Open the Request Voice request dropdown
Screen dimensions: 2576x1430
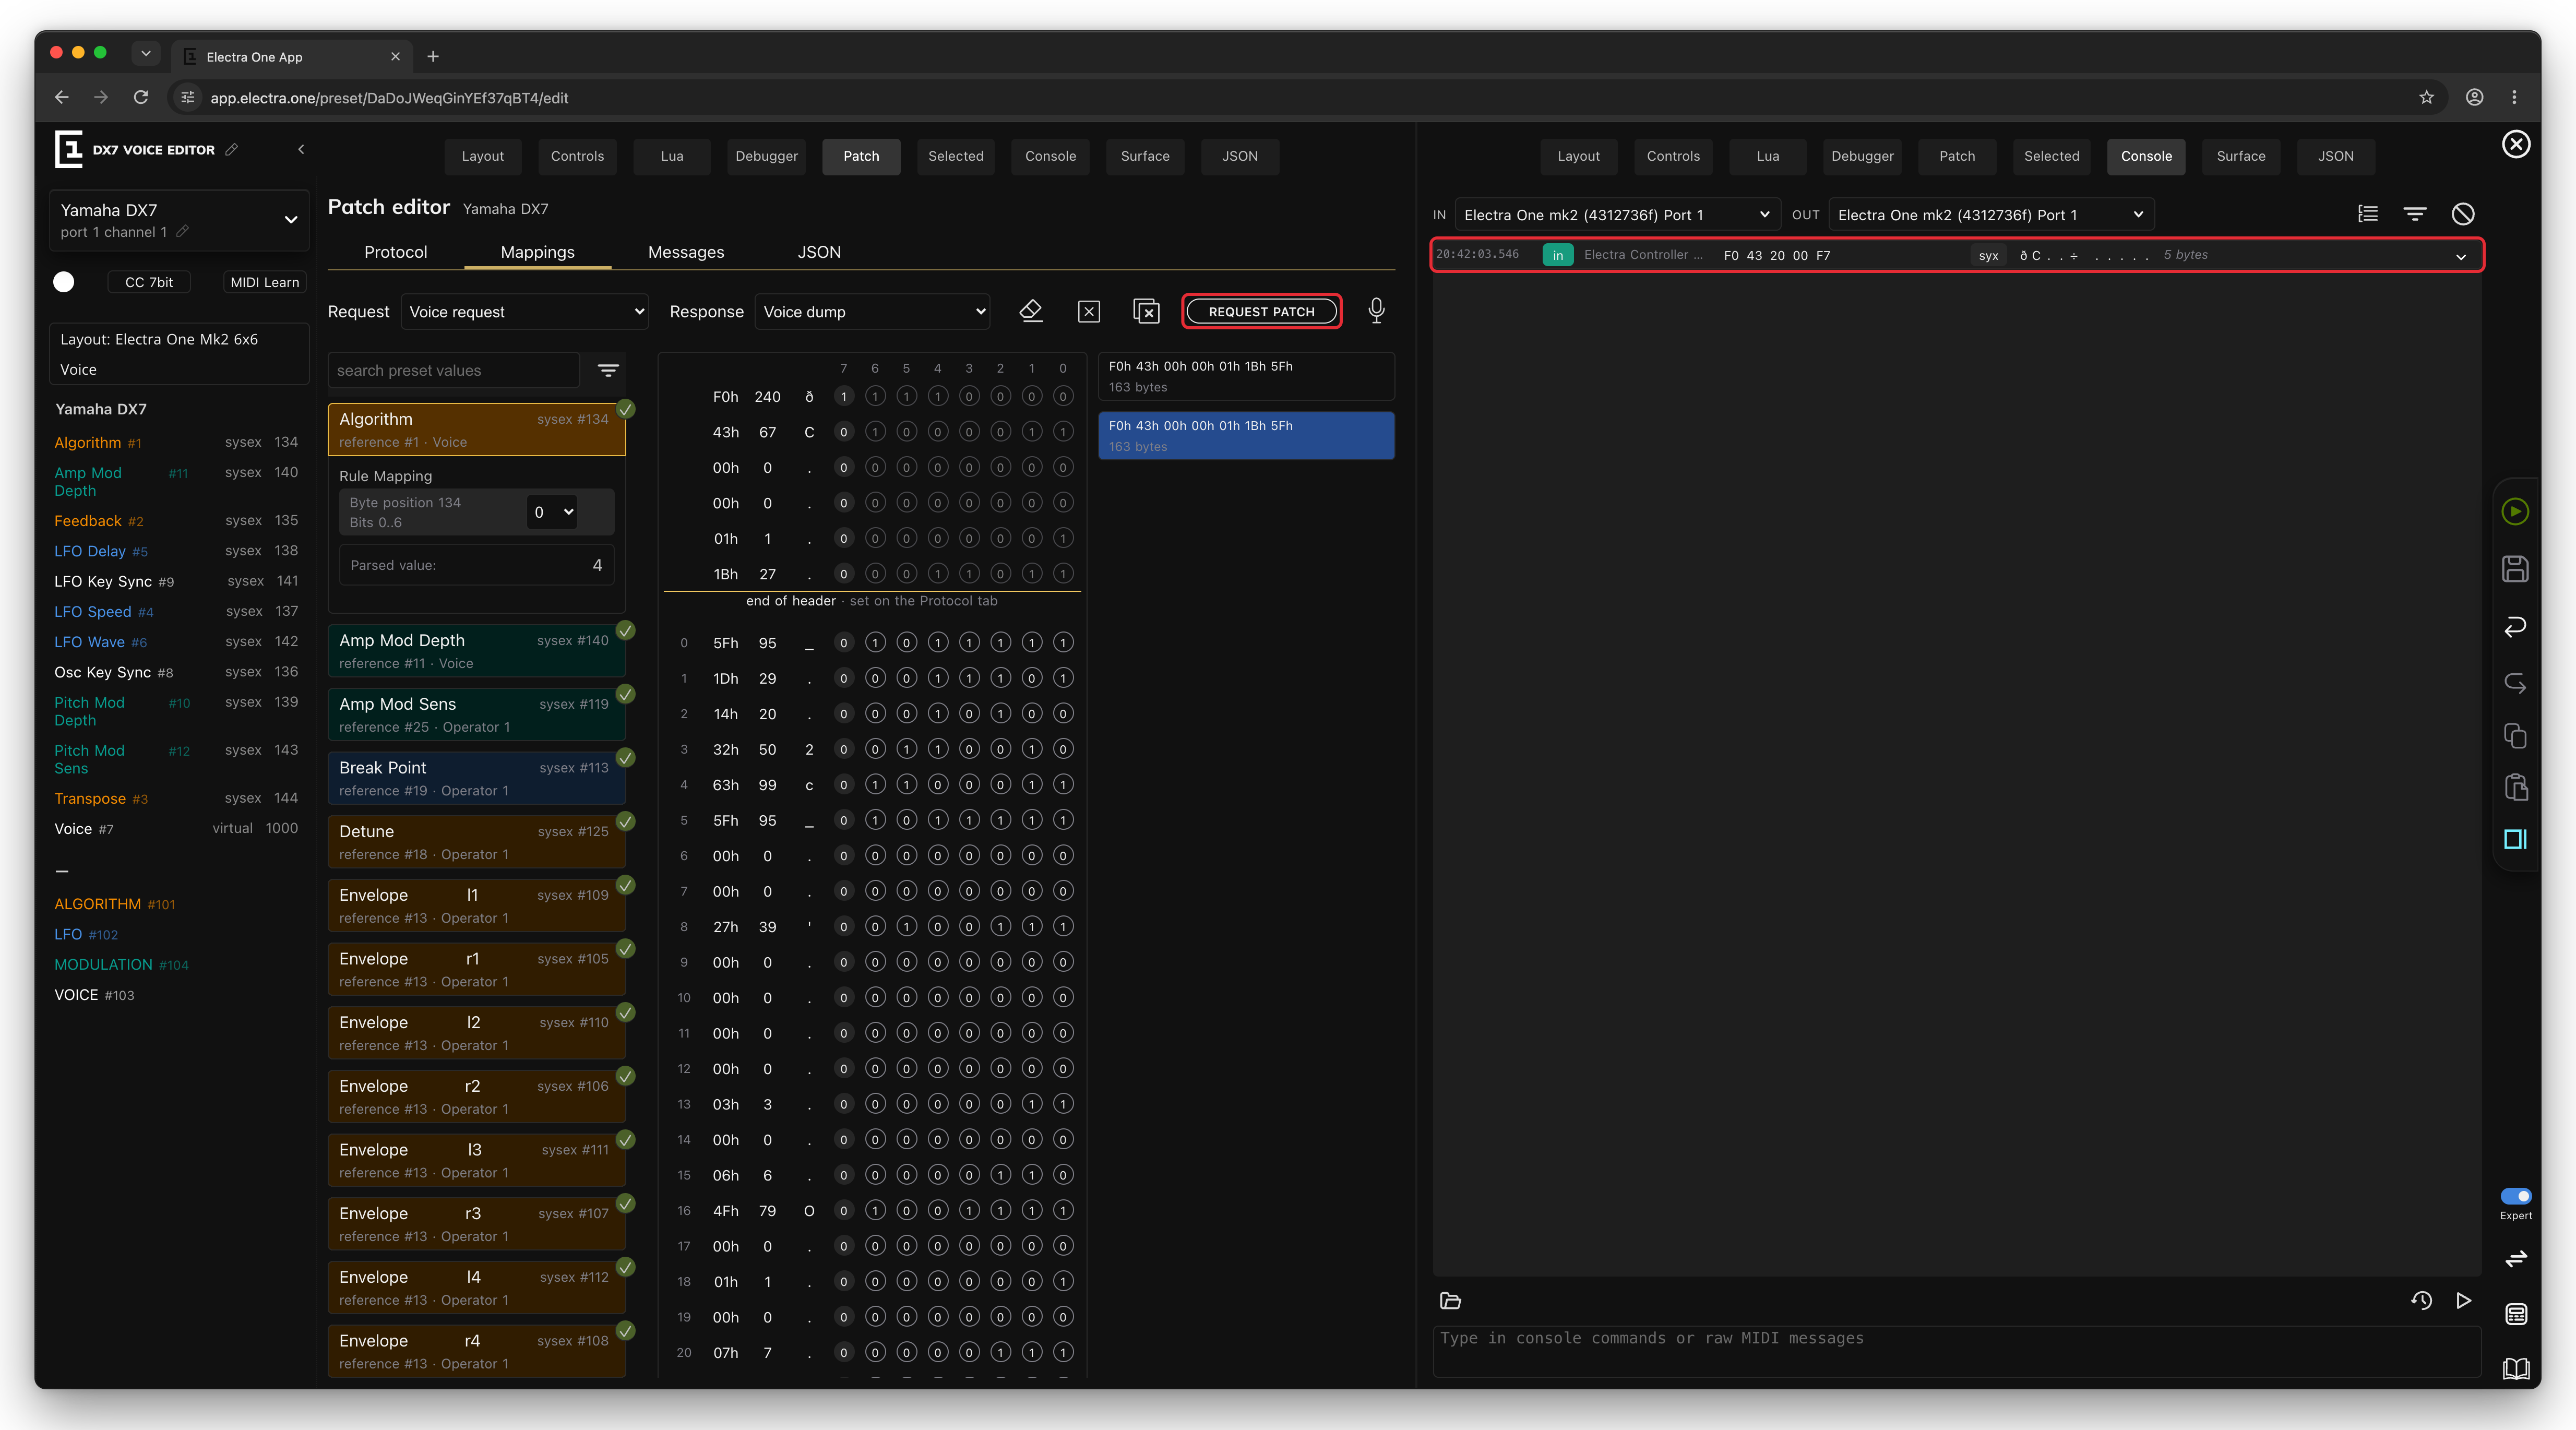(x=525, y=312)
